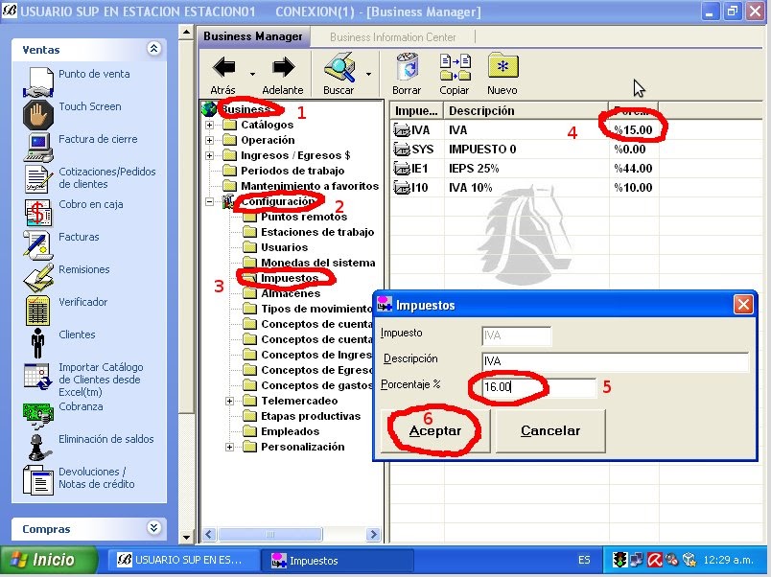Screen dimensions: 771x577
Task: Open the Verificador icon
Action: point(37,311)
